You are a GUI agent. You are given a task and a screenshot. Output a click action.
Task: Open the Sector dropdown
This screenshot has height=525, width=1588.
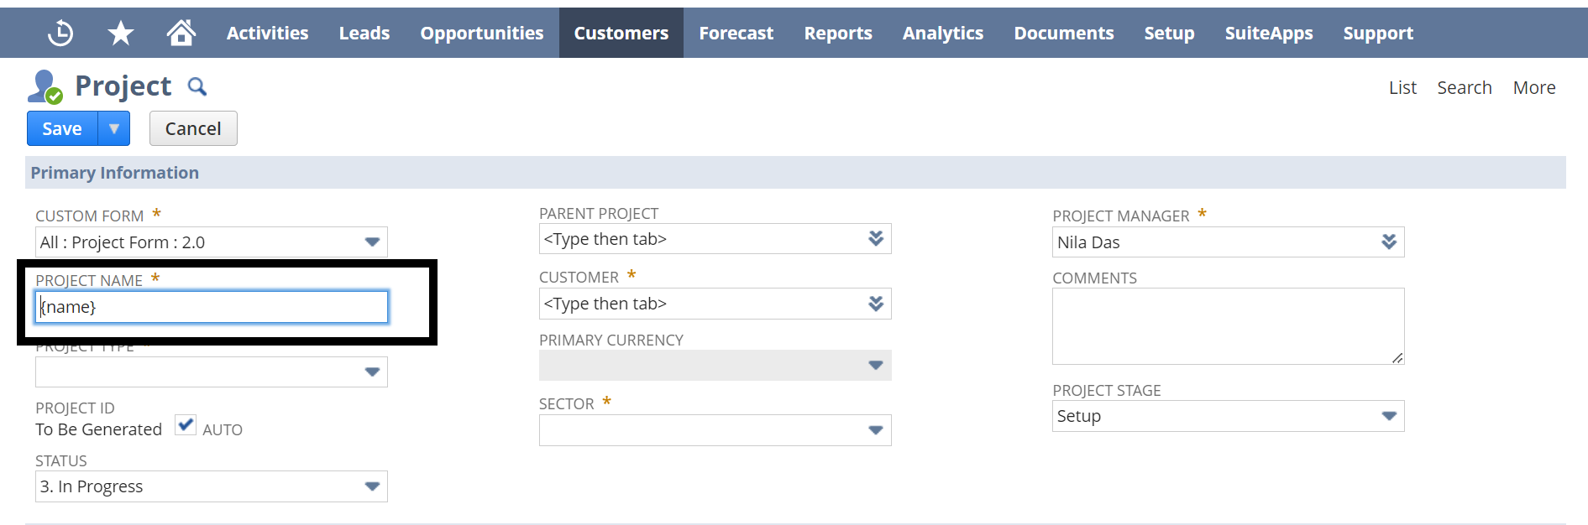point(876,430)
